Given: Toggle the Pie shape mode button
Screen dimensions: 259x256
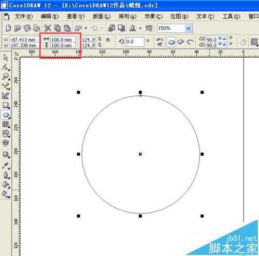Looking at the screenshot, I should [181, 42].
